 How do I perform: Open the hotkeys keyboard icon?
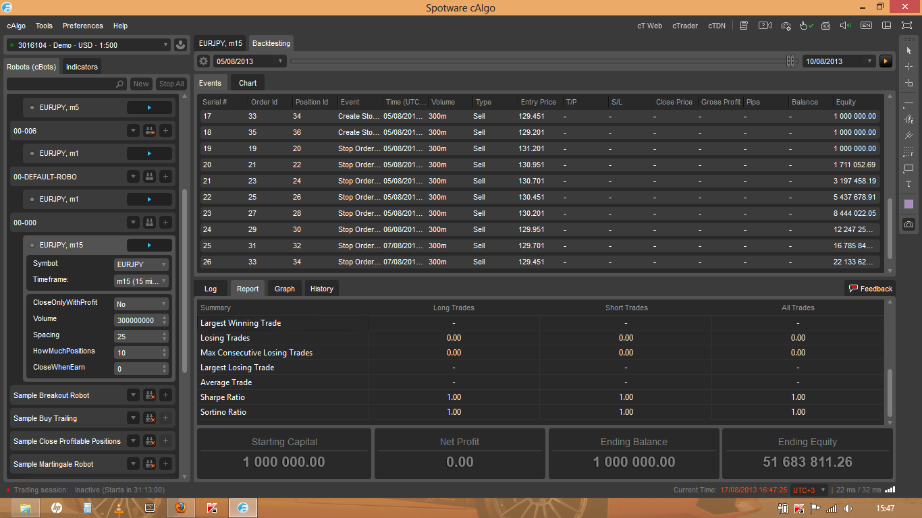(825, 26)
